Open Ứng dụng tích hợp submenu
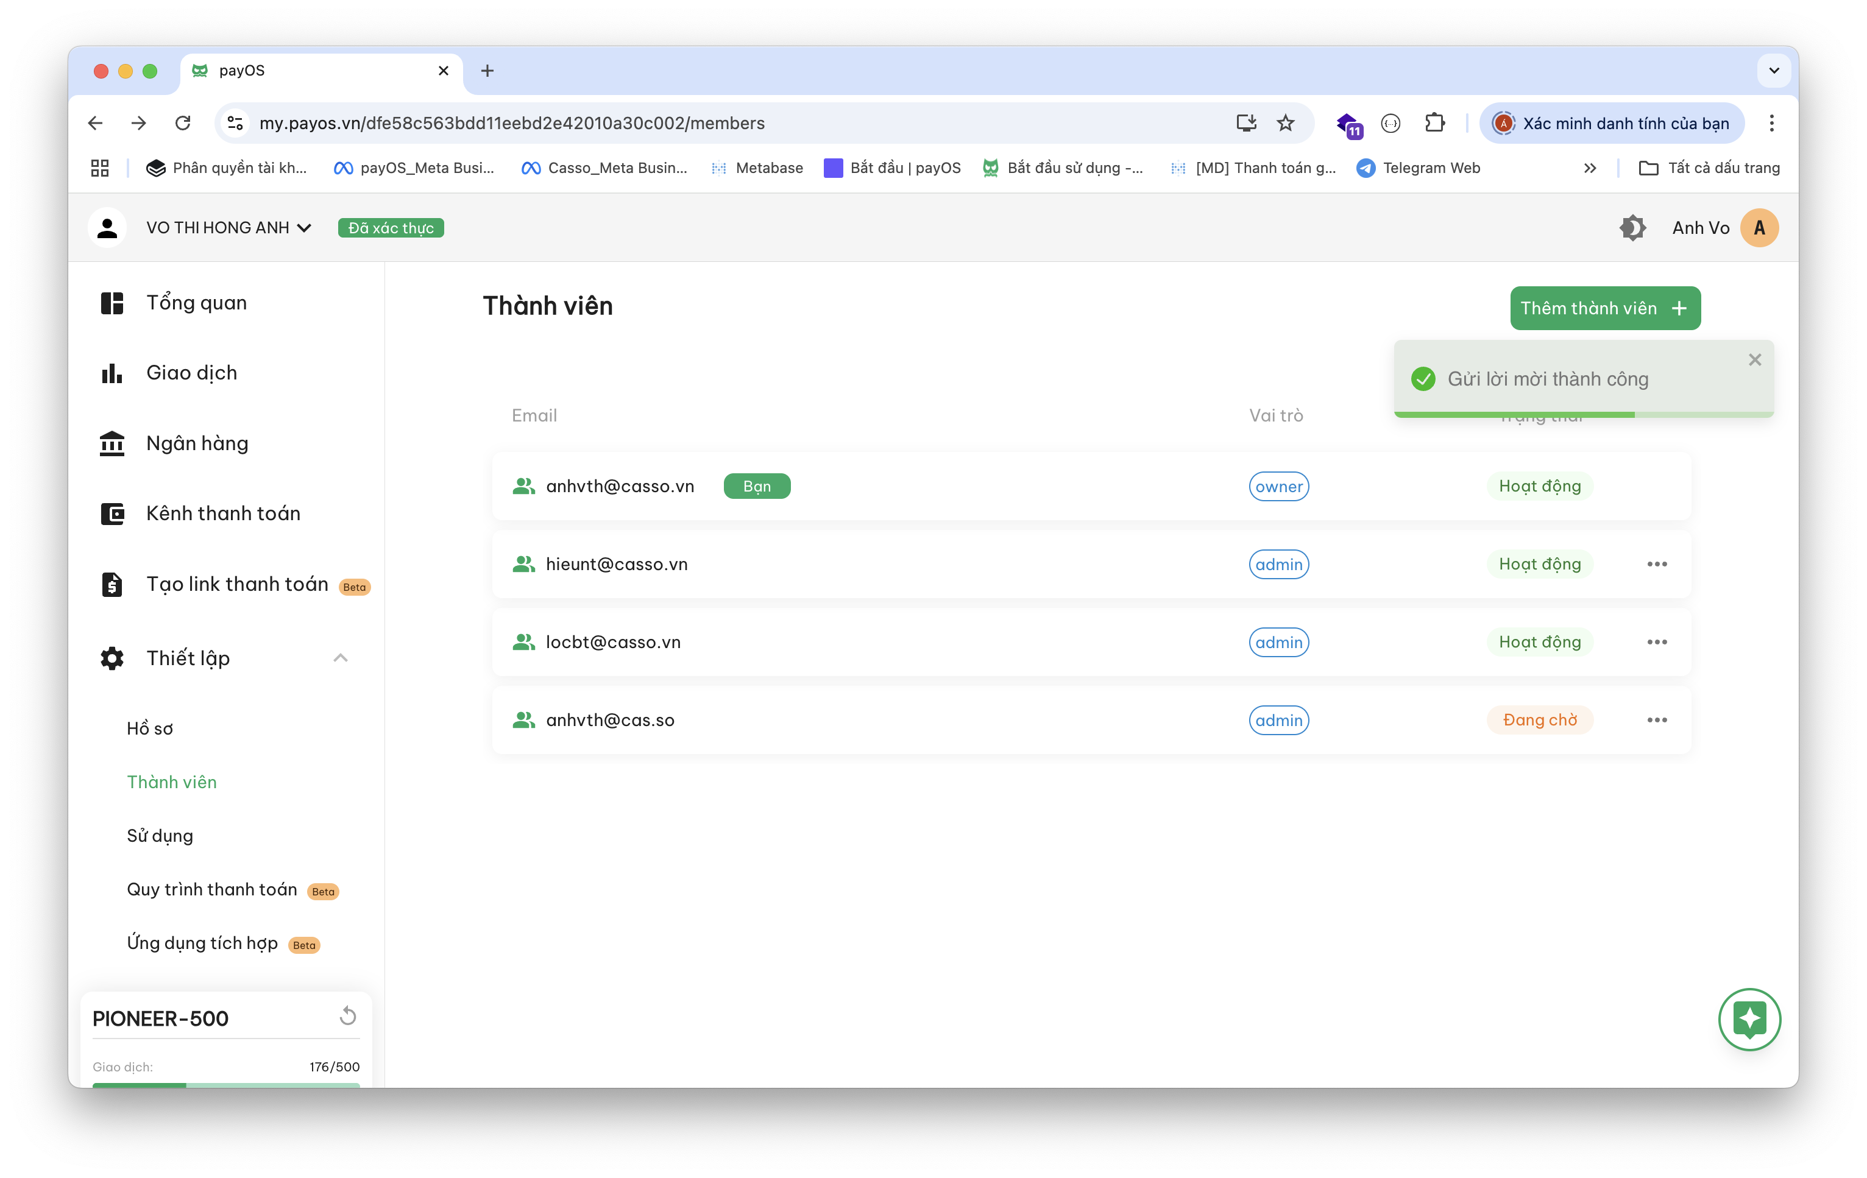1867x1178 pixels. click(x=202, y=942)
